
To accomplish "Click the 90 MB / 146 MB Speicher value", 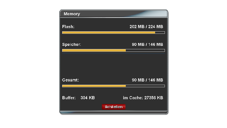I will (x=147, y=44).
